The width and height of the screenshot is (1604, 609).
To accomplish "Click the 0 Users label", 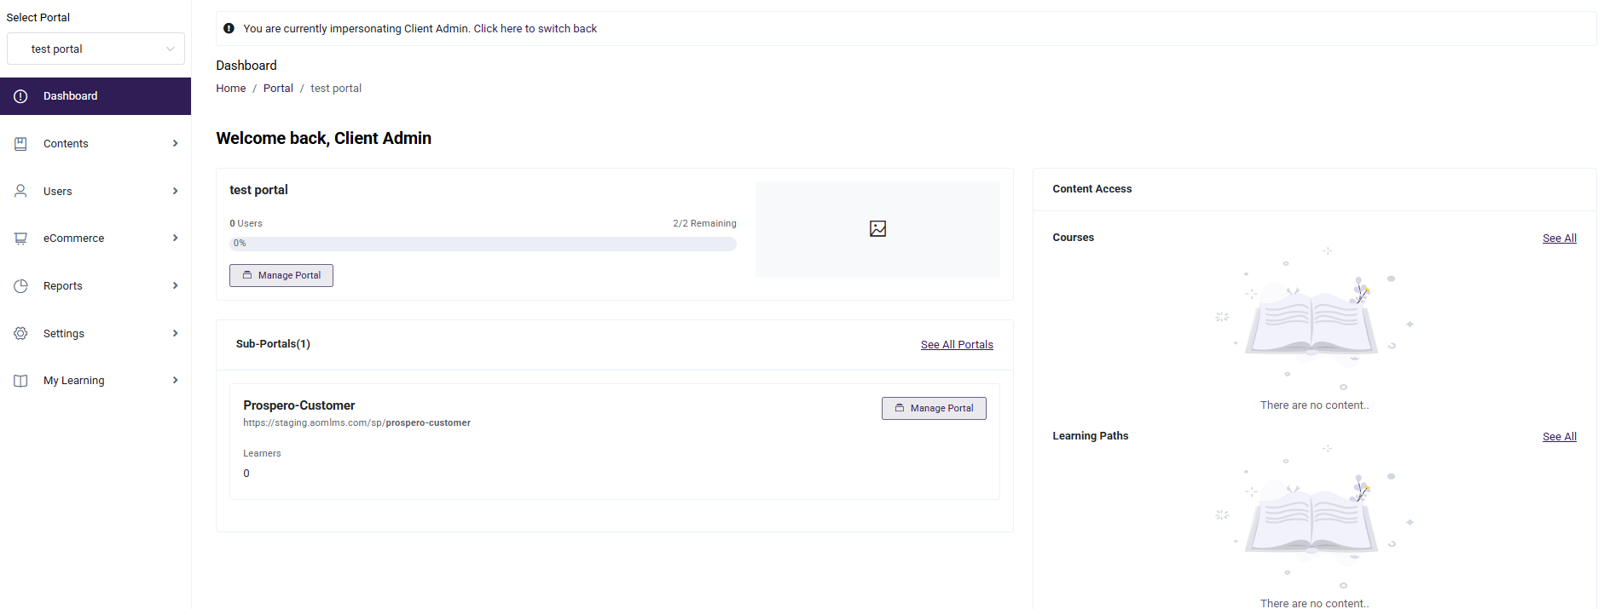I will 246,223.
